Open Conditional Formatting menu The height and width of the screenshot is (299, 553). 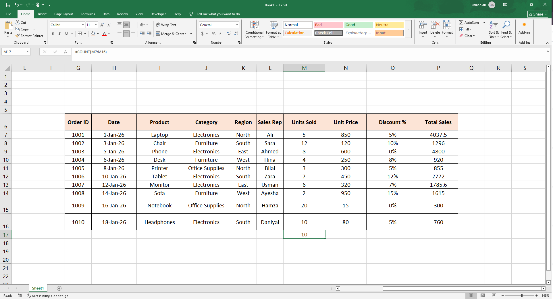click(x=255, y=30)
